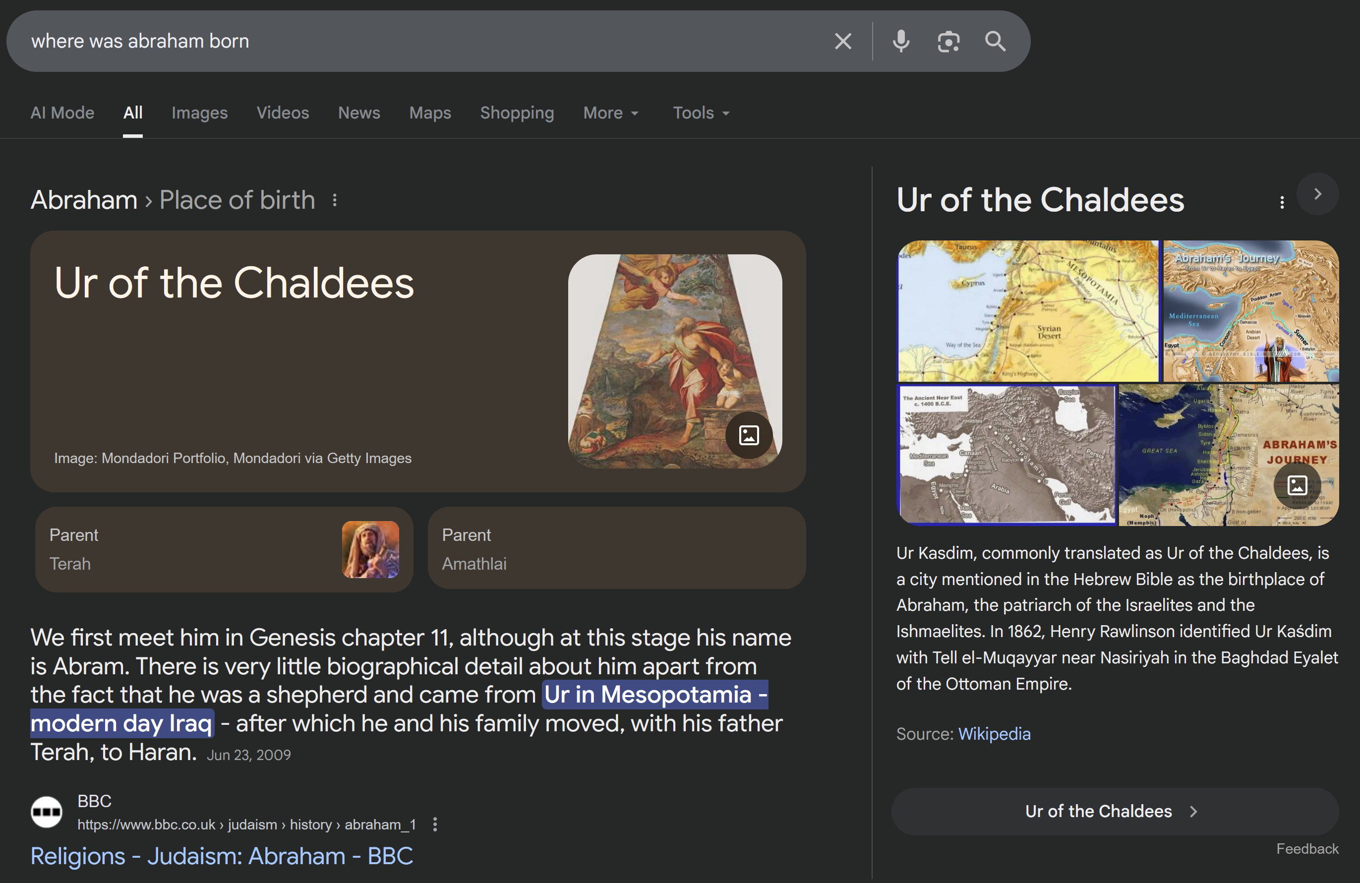Open search by image camera icon

pos(948,41)
